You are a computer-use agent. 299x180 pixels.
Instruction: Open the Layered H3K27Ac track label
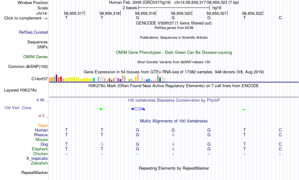pyautogui.click(x=20, y=90)
